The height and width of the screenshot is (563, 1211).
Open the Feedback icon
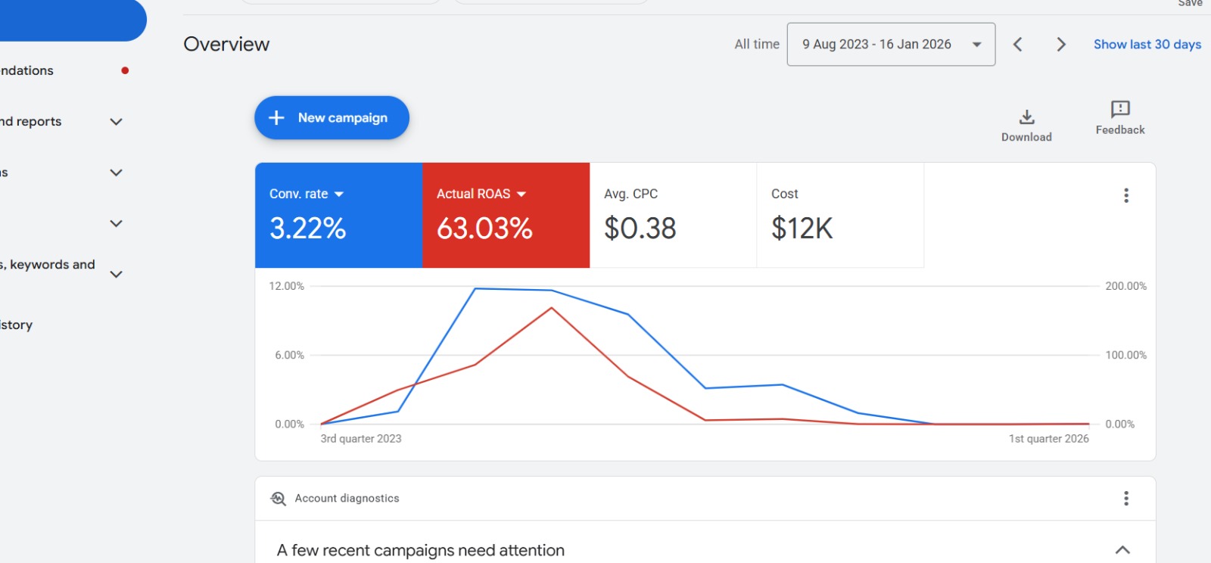click(x=1120, y=110)
